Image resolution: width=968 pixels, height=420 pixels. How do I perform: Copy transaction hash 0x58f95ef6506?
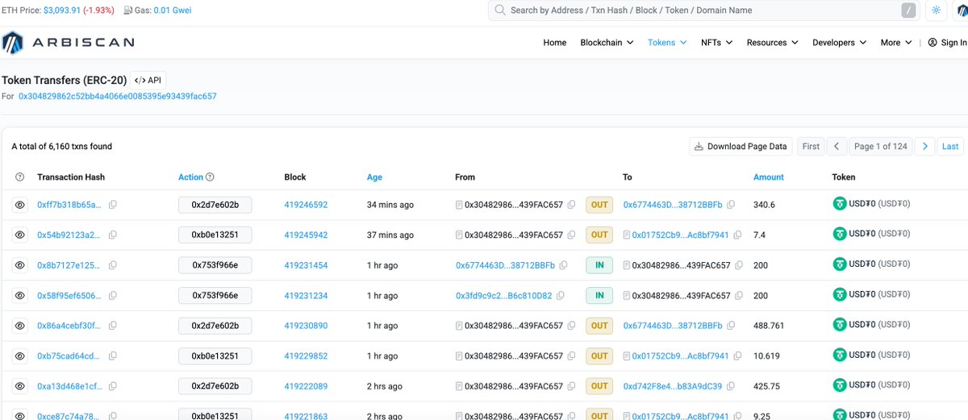pyautogui.click(x=113, y=296)
